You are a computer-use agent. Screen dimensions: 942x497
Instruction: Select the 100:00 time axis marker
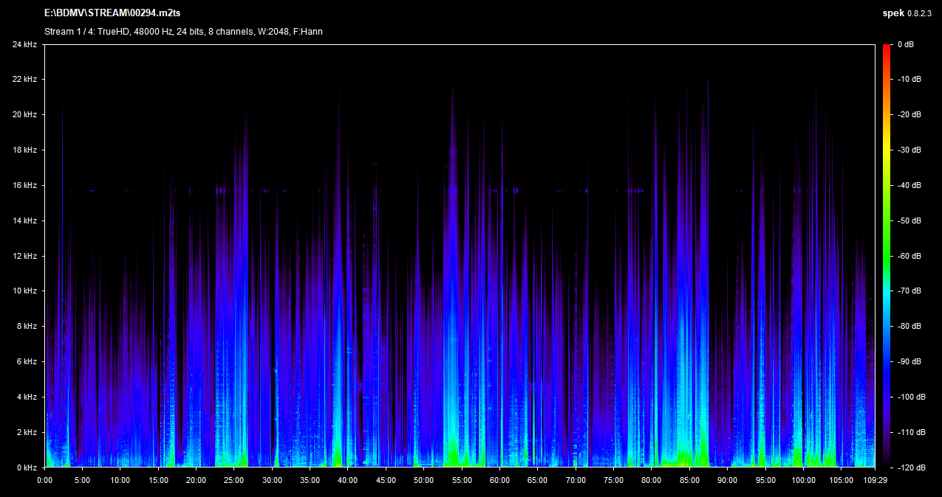click(x=803, y=480)
